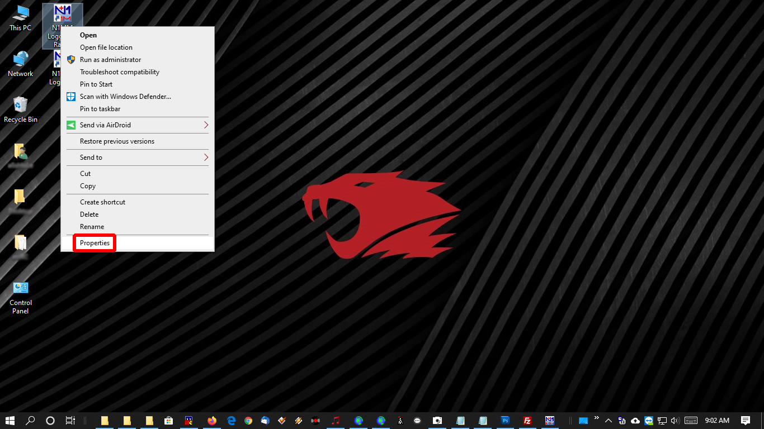Screen dimensions: 764x429
Task: Choose Pin to taskbar
Action: [x=138, y=109]
